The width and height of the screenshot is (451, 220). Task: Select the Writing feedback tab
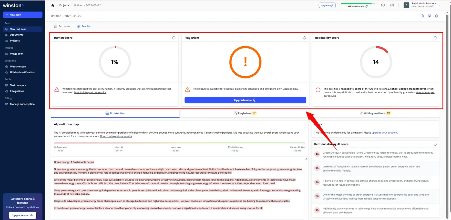click(374, 113)
